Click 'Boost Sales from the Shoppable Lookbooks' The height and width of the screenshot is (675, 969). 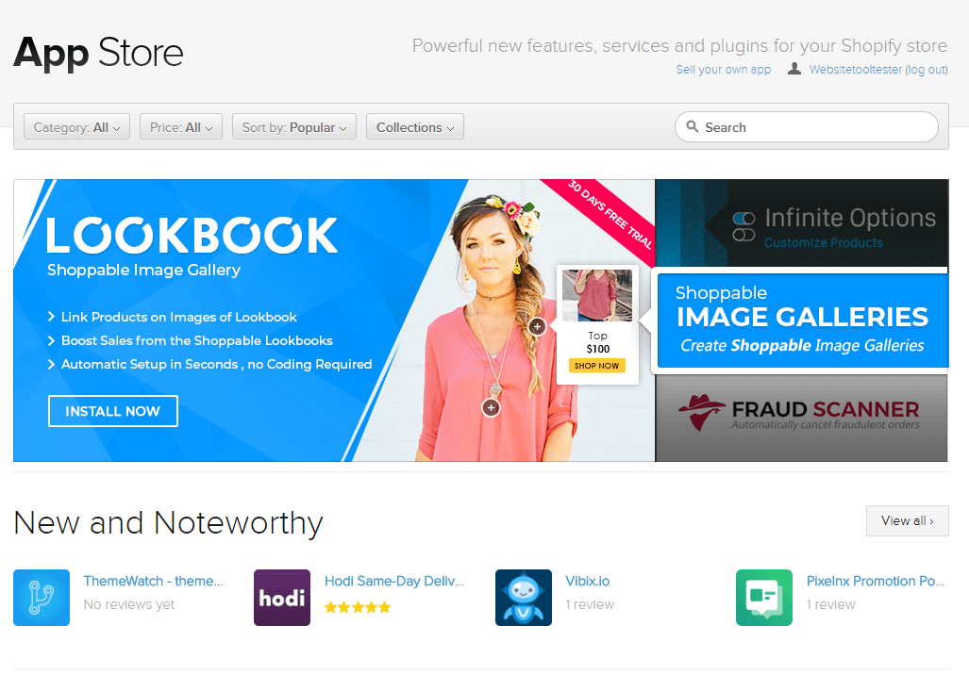196,340
